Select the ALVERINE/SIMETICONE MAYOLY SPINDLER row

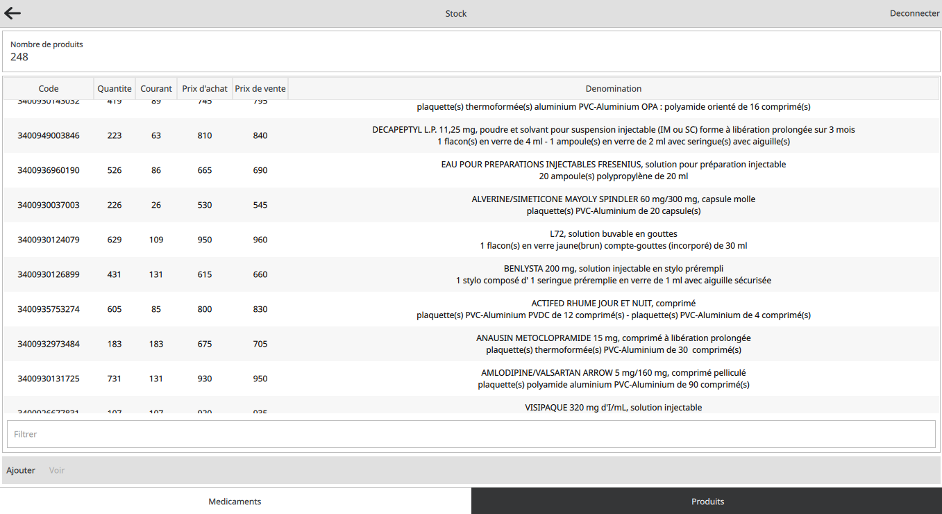[x=613, y=205]
